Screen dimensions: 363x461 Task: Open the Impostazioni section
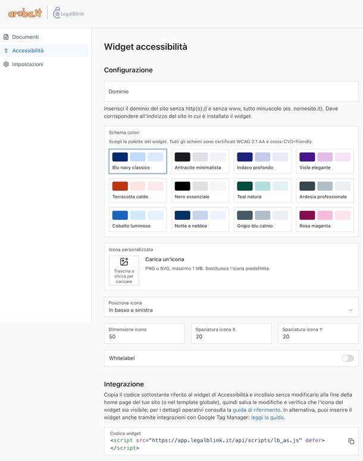point(44,64)
